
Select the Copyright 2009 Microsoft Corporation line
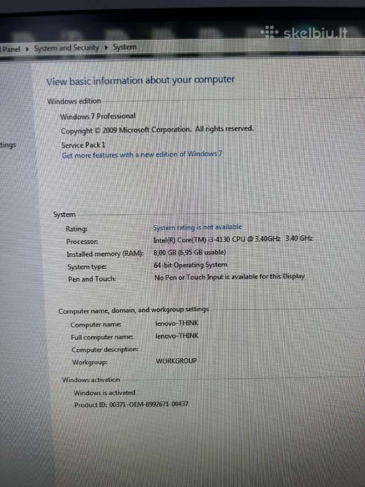157,129
